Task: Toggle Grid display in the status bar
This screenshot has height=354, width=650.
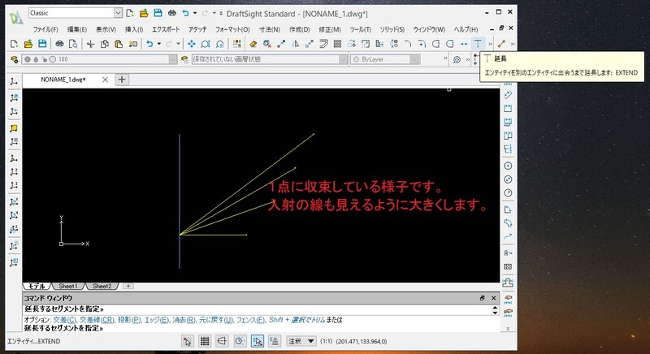Action: point(205,341)
